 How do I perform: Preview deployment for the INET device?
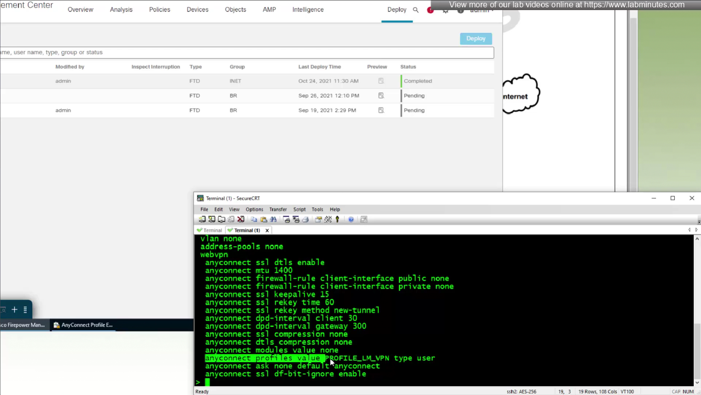381,81
